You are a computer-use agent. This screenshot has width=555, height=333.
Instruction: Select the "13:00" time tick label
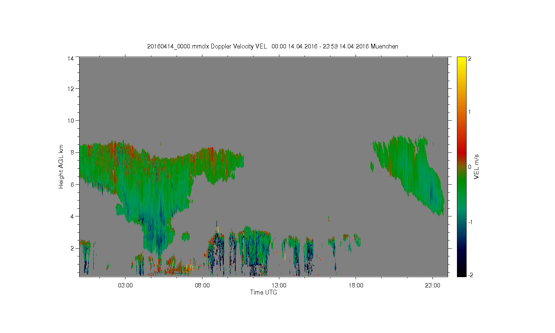279,286
